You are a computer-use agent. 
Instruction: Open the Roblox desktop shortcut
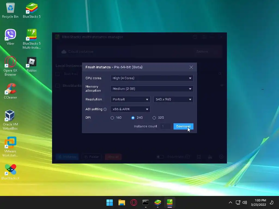(x=32, y=64)
